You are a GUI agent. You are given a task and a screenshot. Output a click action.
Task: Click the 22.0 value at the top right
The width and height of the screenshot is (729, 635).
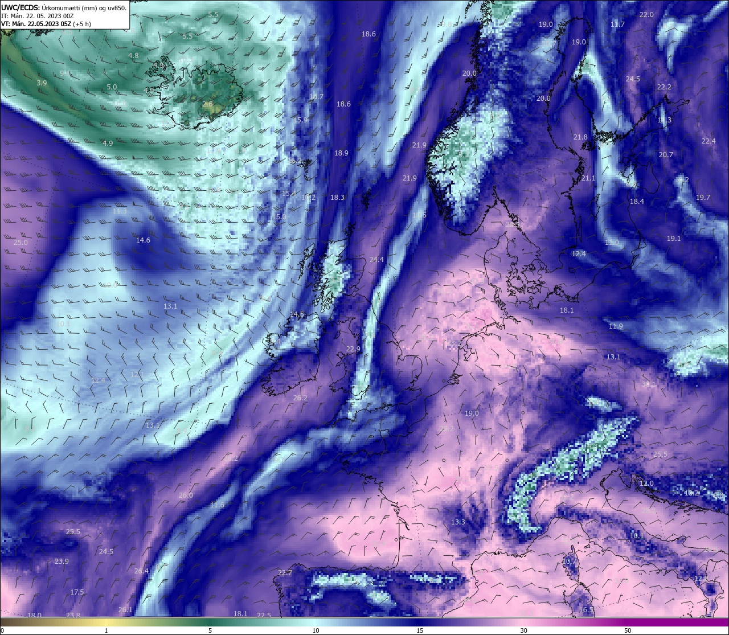(646, 15)
